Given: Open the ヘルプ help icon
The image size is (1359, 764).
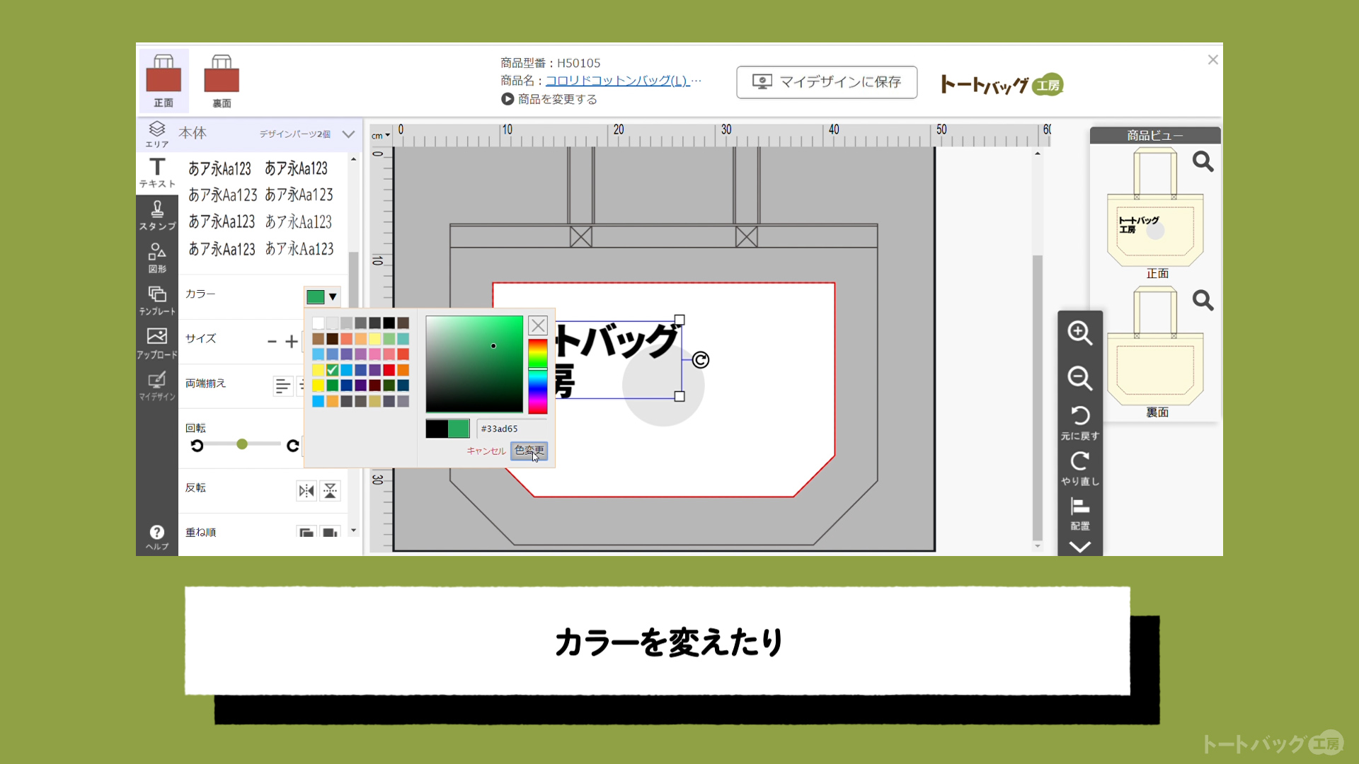Looking at the screenshot, I should pos(156,537).
